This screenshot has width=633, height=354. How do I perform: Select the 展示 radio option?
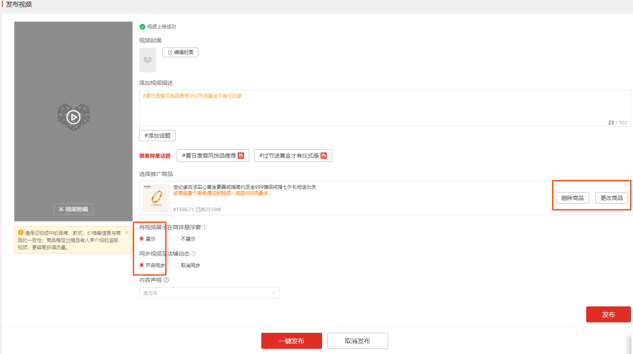[x=142, y=239]
